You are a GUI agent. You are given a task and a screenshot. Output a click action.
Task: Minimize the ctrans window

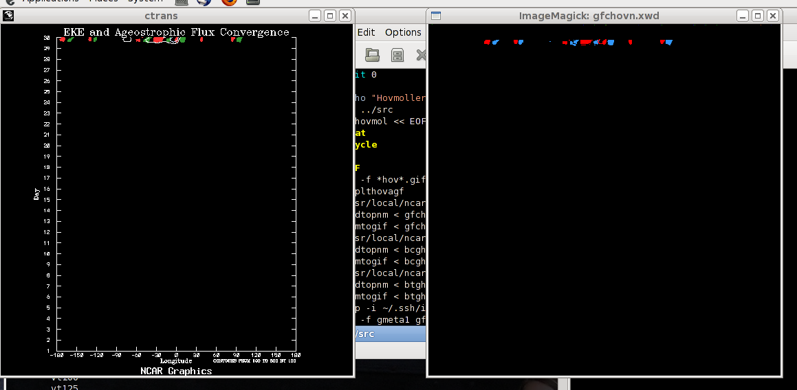click(315, 16)
